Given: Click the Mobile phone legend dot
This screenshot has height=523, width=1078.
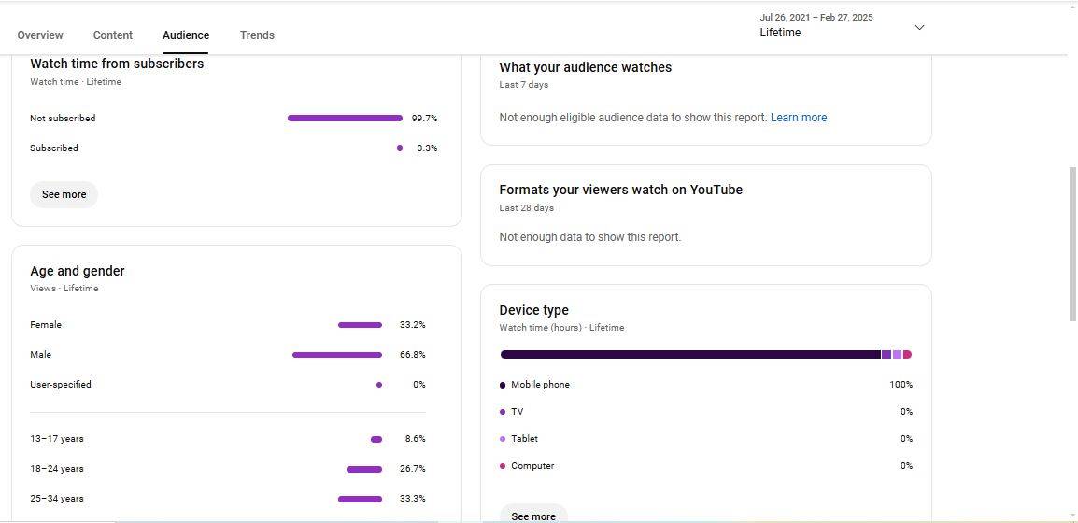Looking at the screenshot, I should [x=503, y=385].
